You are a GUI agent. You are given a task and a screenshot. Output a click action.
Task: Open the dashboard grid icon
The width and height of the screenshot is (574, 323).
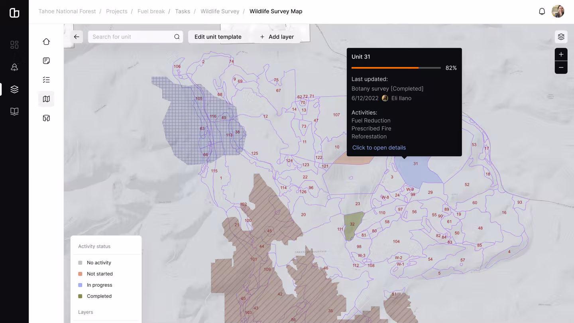pos(14,45)
